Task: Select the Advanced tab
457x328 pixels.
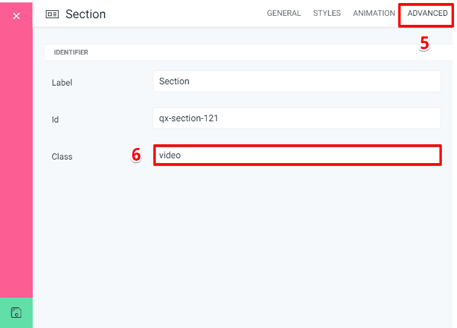Action: click(427, 13)
